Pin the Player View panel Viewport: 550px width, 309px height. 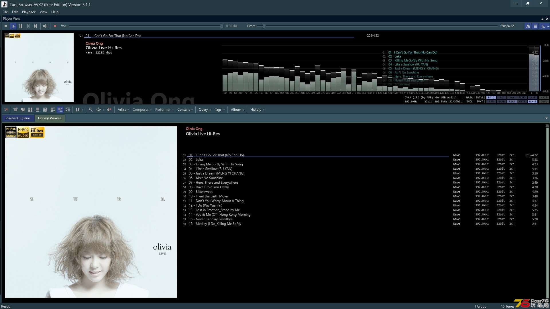click(x=542, y=19)
